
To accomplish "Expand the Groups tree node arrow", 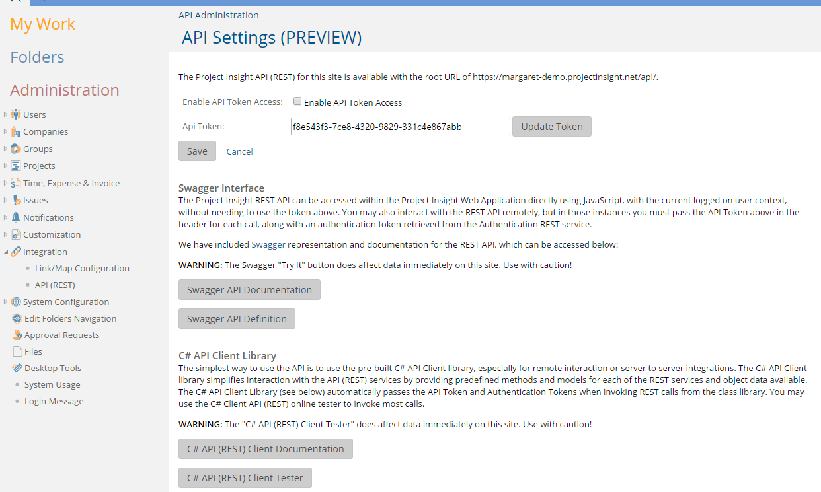I will pos(5,149).
